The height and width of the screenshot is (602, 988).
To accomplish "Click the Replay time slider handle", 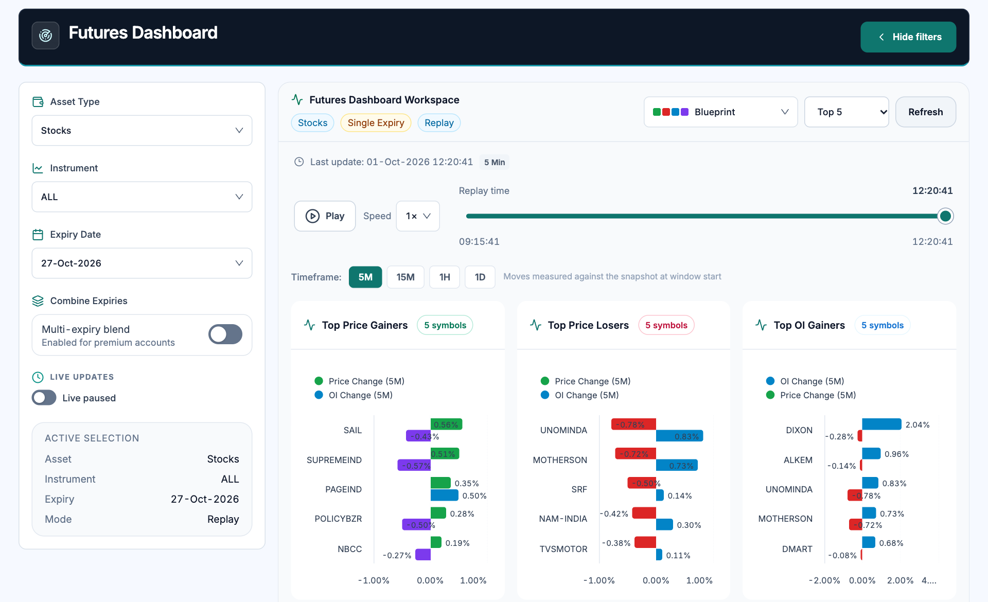I will pos(945,216).
